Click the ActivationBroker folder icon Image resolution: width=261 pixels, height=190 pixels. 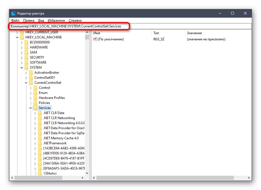point(31,73)
